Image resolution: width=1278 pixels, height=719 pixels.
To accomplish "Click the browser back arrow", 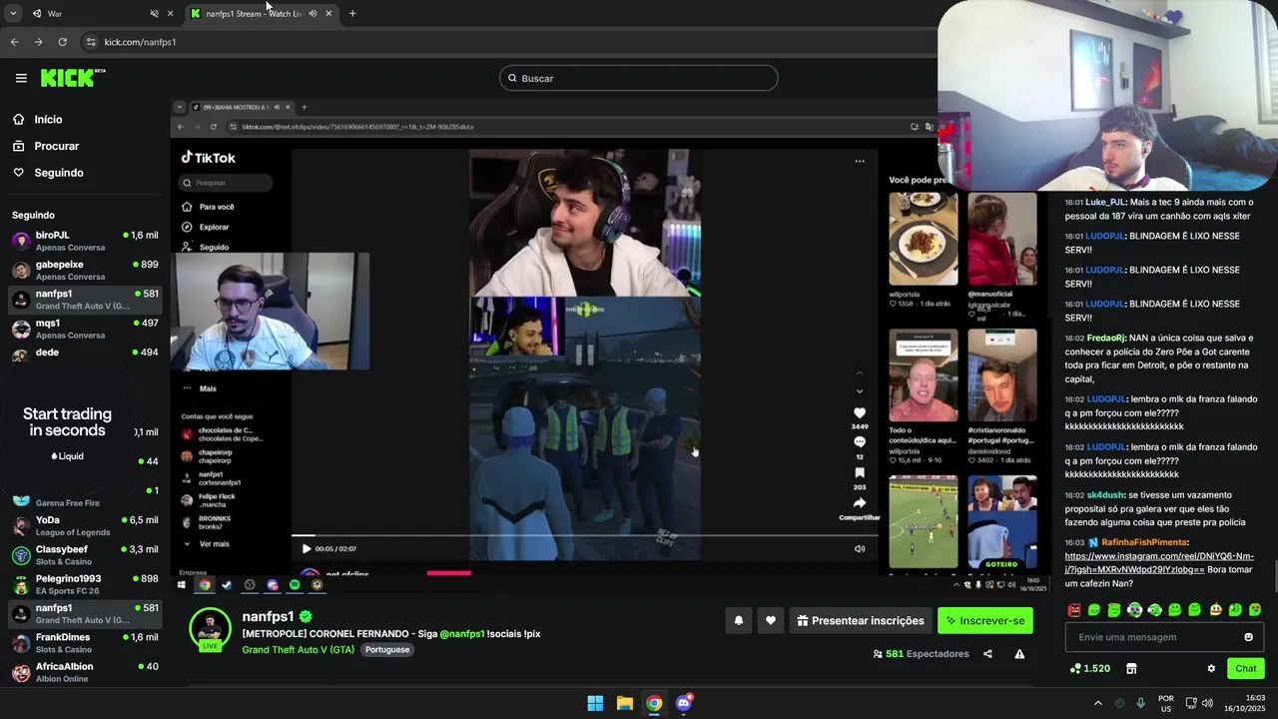I will click(14, 42).
